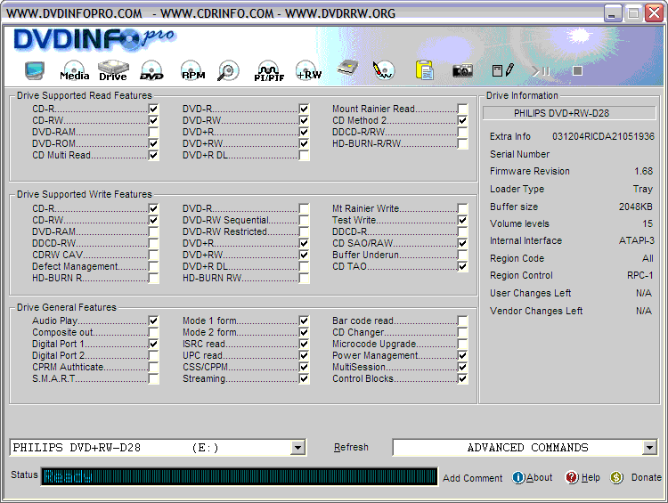Click the Serial Number label

pos(520,154)
